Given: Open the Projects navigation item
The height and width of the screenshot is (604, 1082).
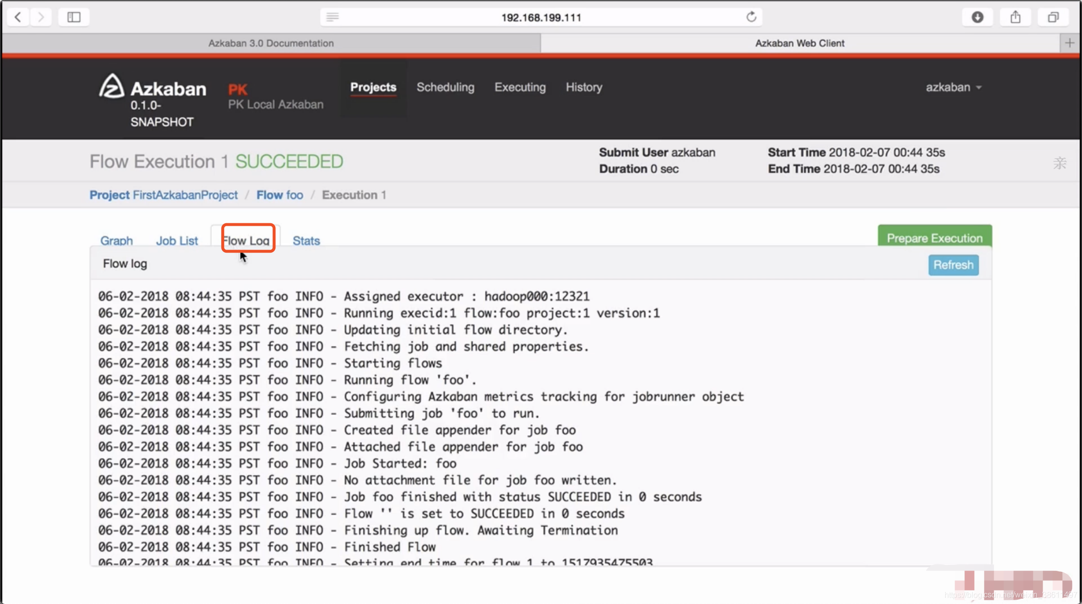Looking at the screenshot, I should pyautogui.click(x=373, y=87).
